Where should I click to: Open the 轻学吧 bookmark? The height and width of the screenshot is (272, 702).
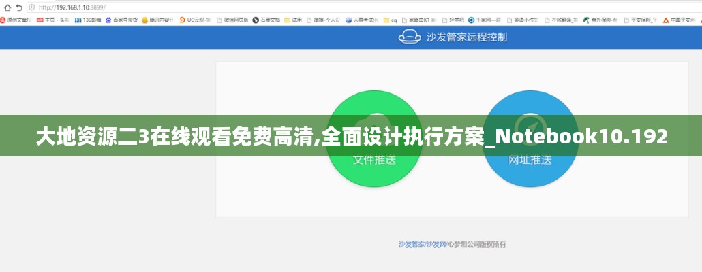453,20
